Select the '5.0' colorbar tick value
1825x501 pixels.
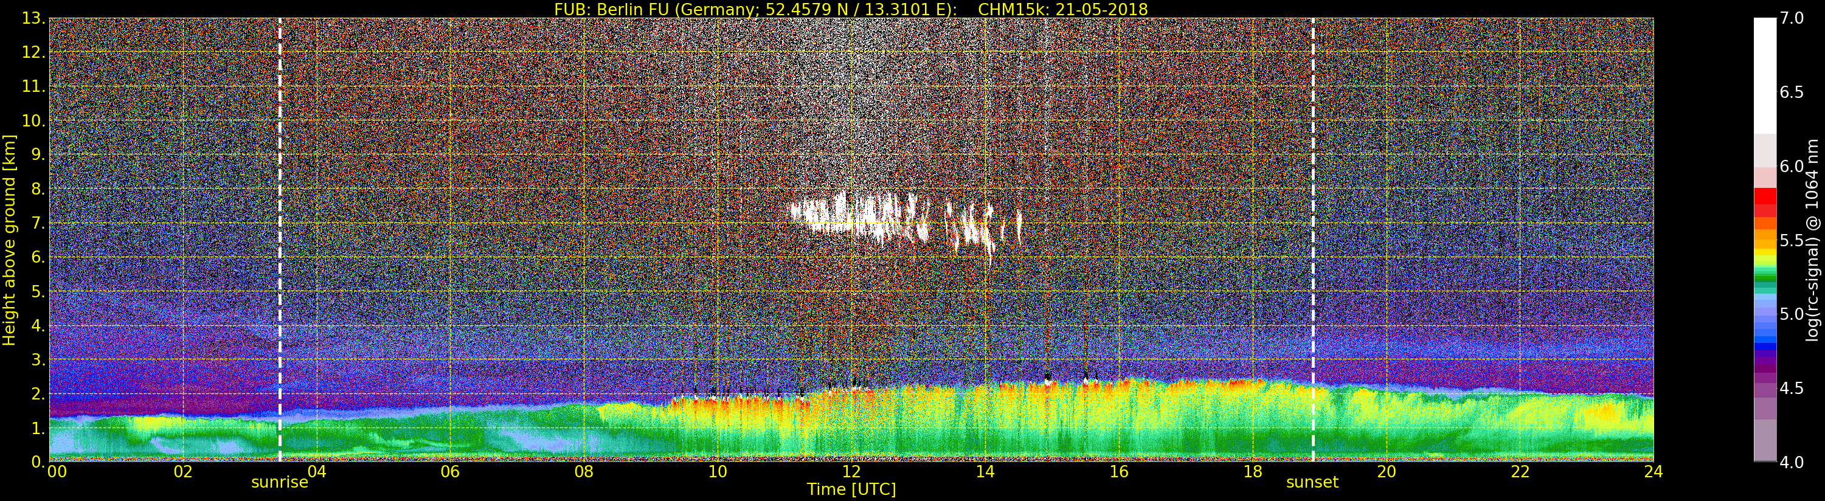pos(1792,314)
